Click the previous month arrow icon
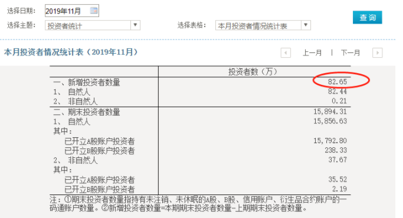This screenshot has width=403, height=218. click(x=286, y=53)
